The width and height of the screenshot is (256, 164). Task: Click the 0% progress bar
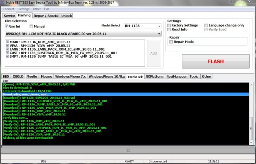[x=128, y=150]
